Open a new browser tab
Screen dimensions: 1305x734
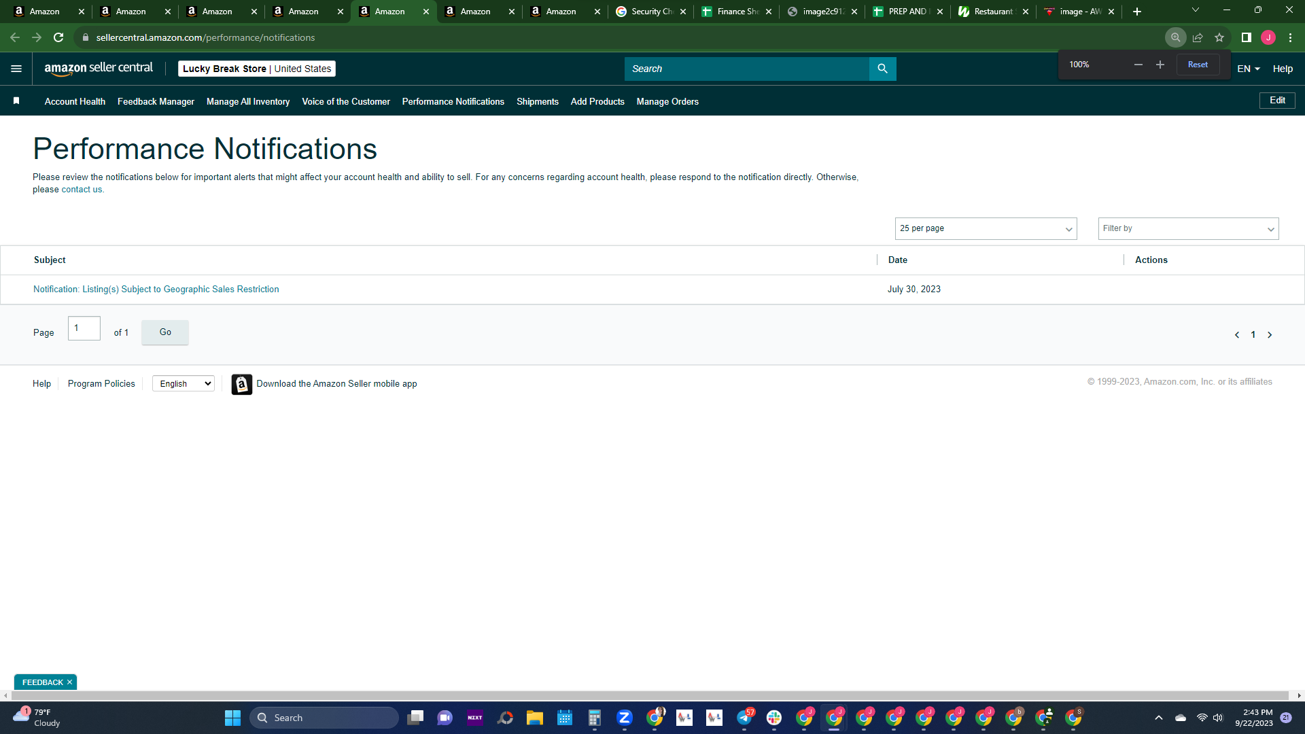click(x=1136, y=12)
